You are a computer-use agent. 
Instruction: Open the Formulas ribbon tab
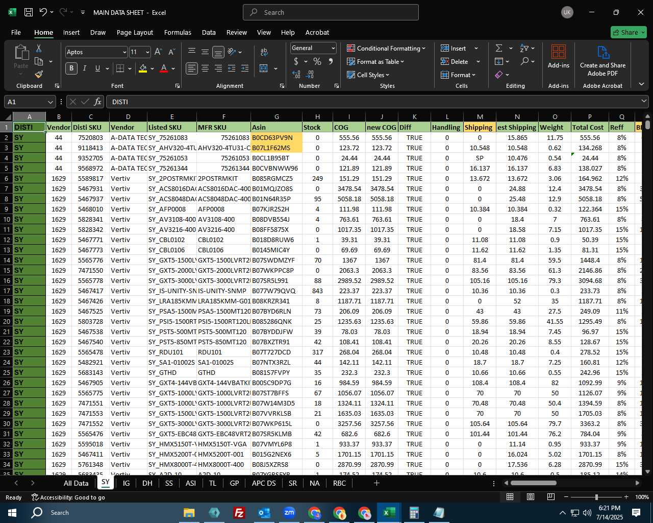click(x=178, y=32)
